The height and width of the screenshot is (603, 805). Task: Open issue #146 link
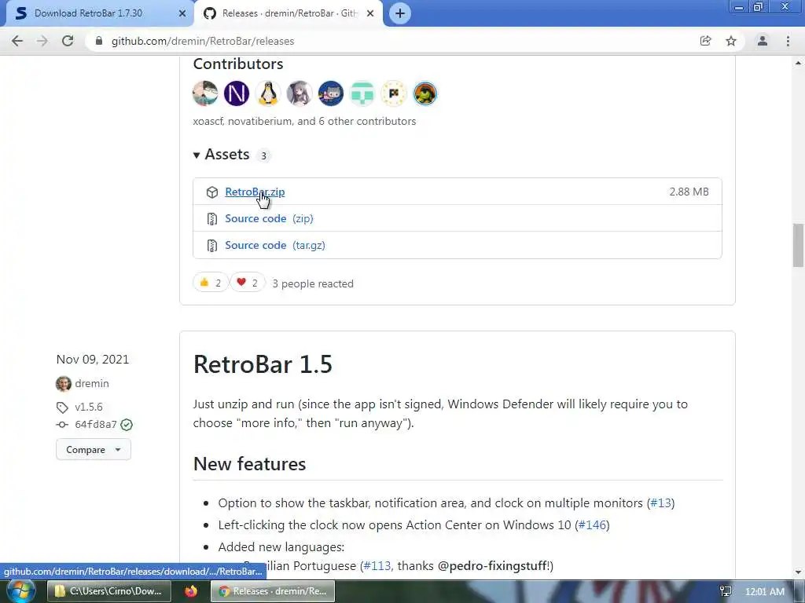[593, 525]
